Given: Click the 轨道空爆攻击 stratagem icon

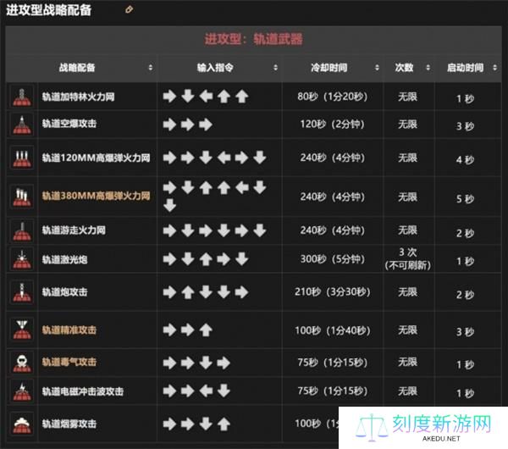Looking at the screenshot, I should tap(22, 125).
